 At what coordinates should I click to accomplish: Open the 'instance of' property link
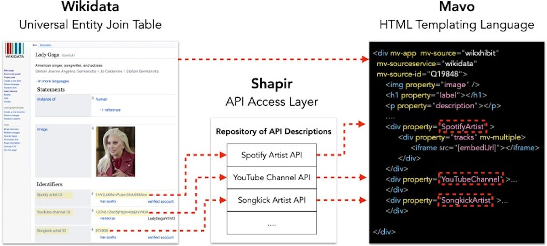click(47, 99)
